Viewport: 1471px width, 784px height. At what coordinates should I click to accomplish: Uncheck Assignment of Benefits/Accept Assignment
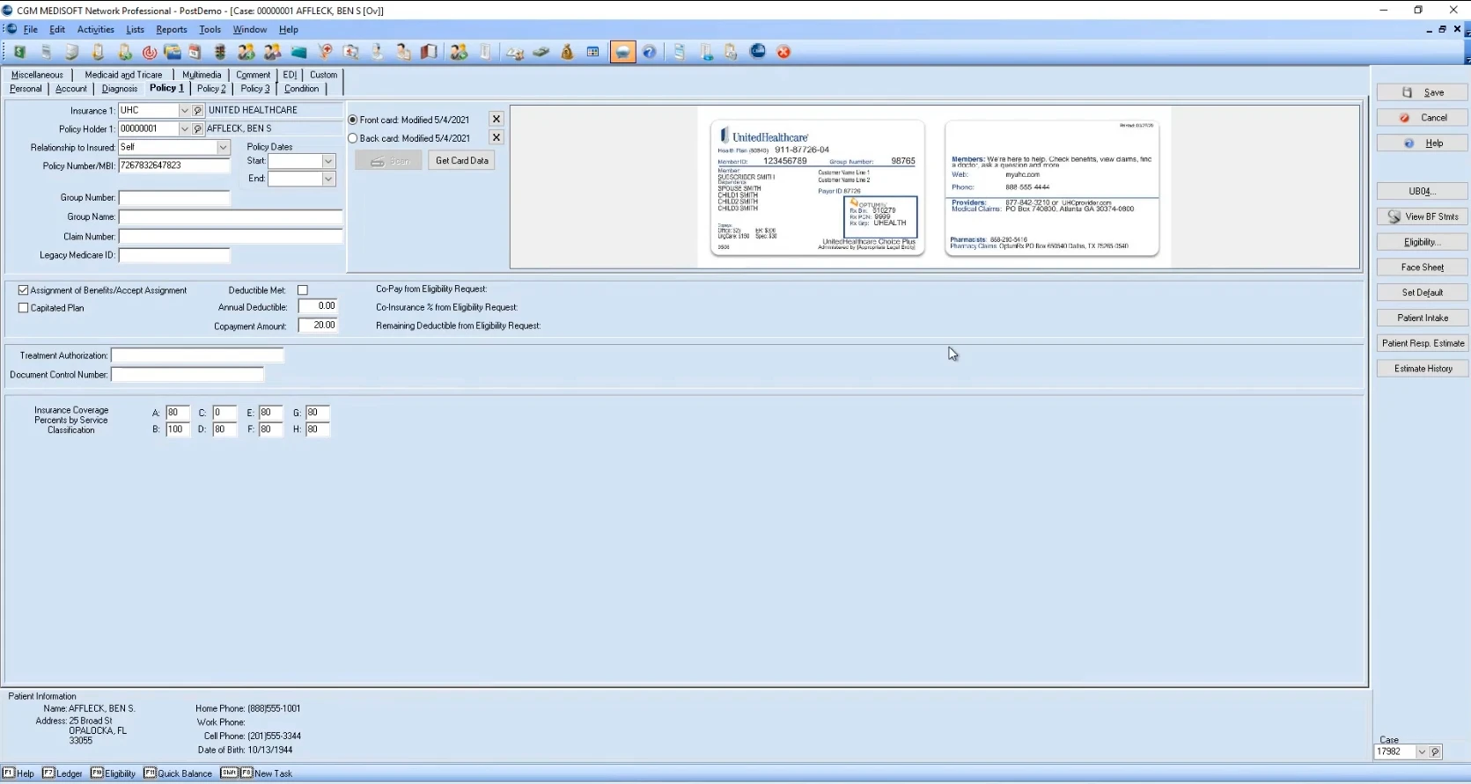click(x=24, y=289)
